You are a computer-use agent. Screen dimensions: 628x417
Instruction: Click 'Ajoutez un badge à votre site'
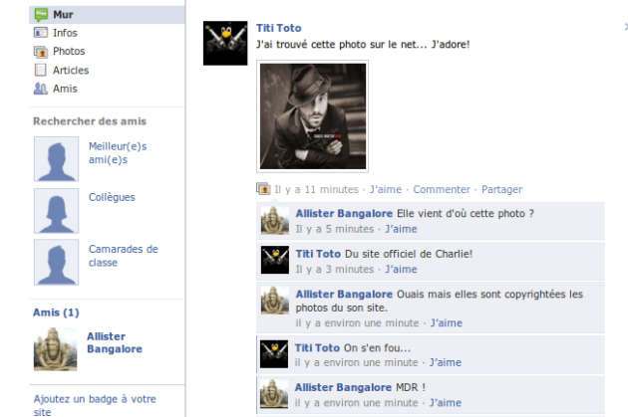pyautogui.click(x=95, y=405)
